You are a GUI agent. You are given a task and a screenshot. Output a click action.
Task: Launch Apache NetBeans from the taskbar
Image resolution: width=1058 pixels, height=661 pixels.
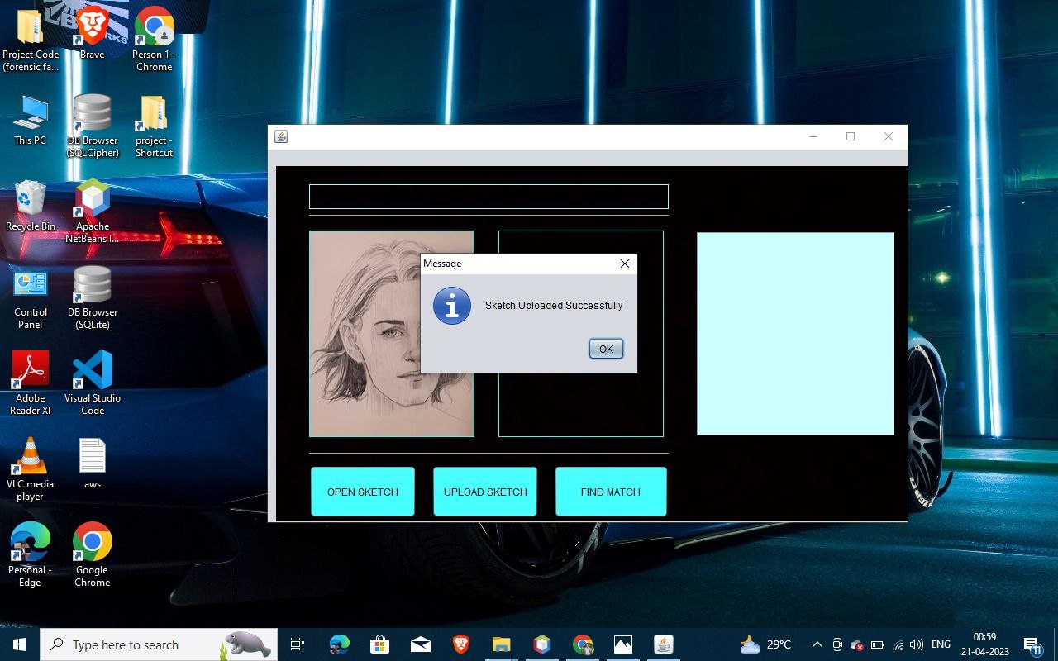coord(541,644)
